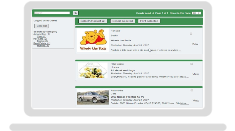This screenshot has width=235, height=131.
Task: Click the Log out button
Action: (42, 26)
